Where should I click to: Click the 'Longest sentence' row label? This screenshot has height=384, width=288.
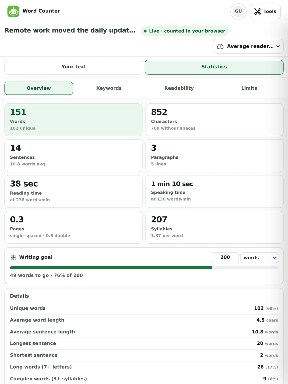(x=33, y=343)
